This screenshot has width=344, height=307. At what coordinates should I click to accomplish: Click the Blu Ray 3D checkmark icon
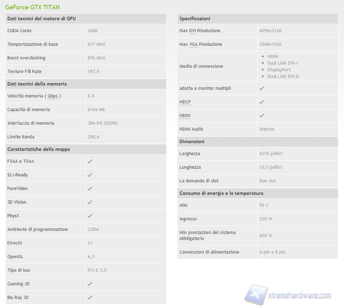coord(90,298)
